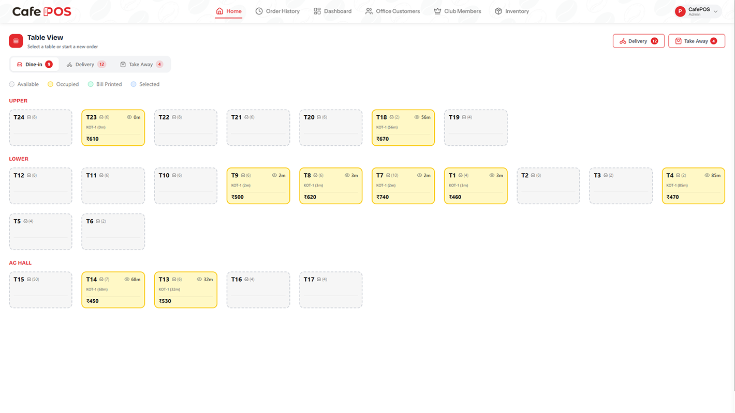Click the eye icon on table T23
Screen dimensions: 735x413
pos(129,117)
